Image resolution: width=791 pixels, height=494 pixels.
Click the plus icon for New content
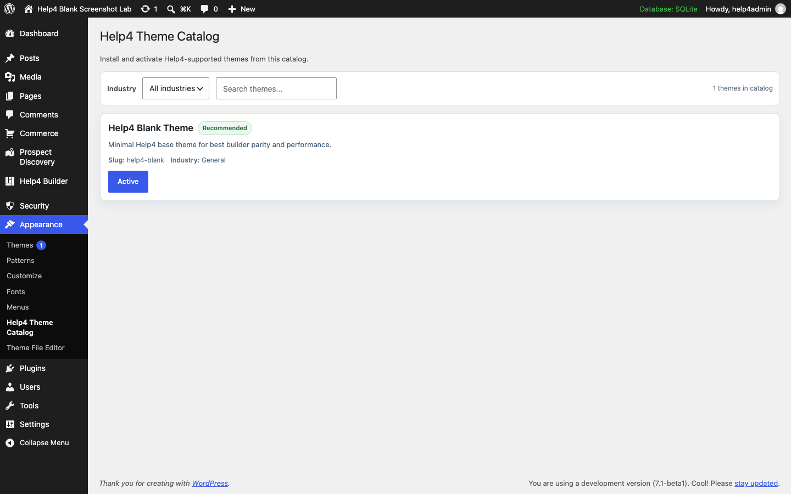pyautogui.click(x=232, y=9)
